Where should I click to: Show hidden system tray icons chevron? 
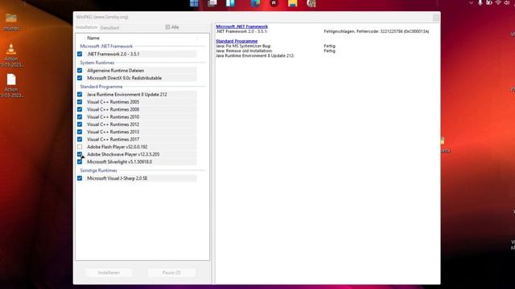coord(471,2)
